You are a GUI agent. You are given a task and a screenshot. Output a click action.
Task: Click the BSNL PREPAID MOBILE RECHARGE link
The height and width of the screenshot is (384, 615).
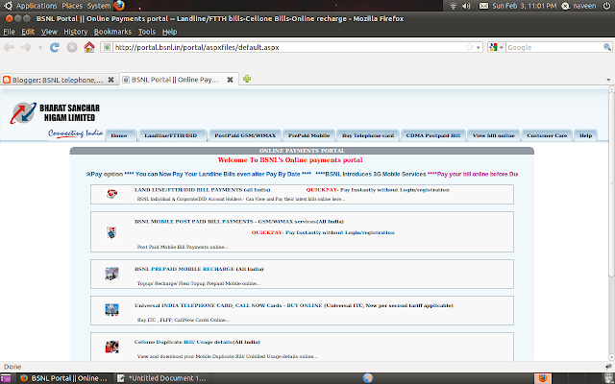click(184, 269)
